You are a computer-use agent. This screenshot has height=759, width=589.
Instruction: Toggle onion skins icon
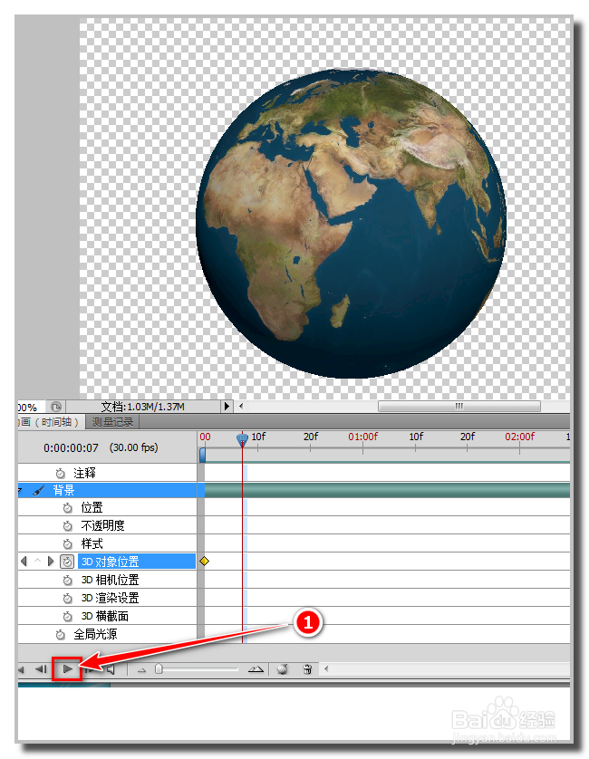click(283, 669)
